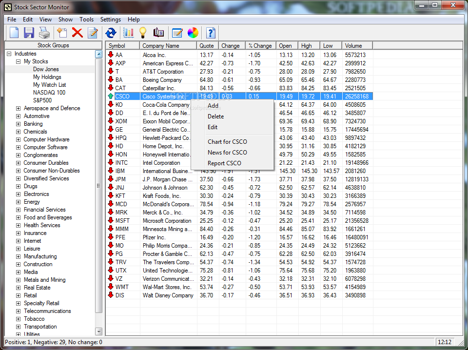
Task: Click the red down arrow beside DIS
Action: coord(111,295)
